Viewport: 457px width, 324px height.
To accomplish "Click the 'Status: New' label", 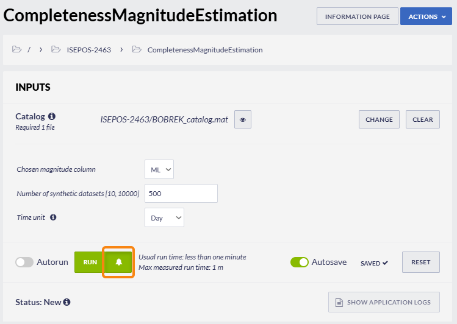I will [38, 302].
